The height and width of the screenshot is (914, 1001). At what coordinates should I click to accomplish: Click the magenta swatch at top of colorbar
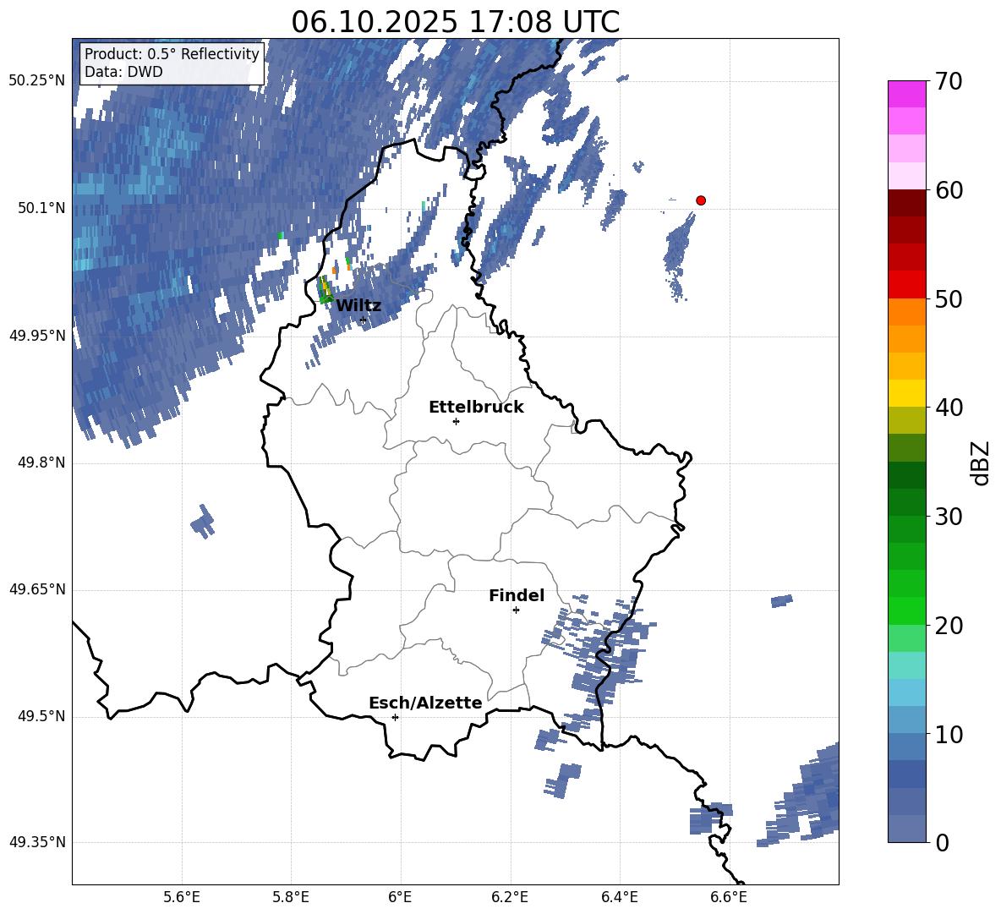tap(906, 94)
